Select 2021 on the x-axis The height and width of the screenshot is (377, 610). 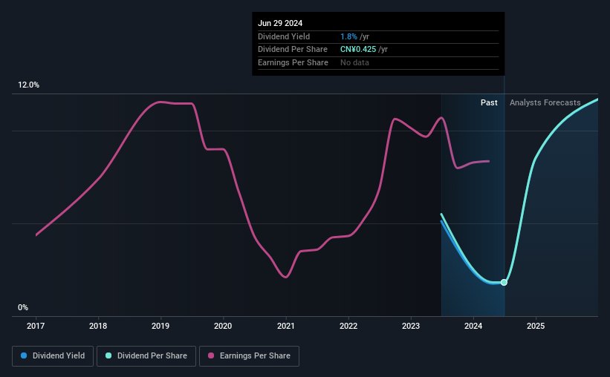point(286,326)
